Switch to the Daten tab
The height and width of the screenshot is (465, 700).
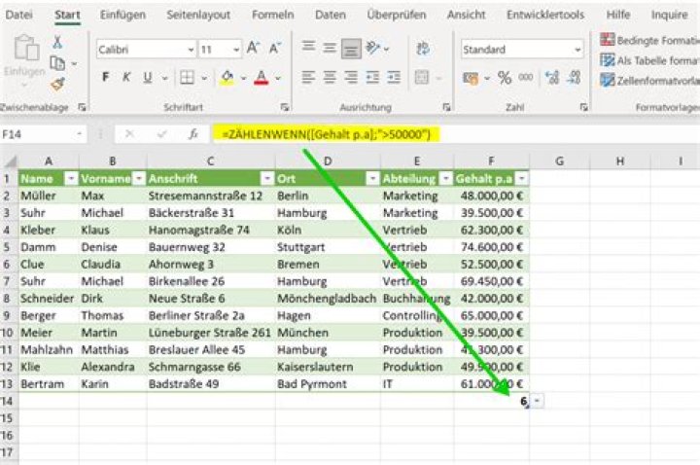[331, 15]
